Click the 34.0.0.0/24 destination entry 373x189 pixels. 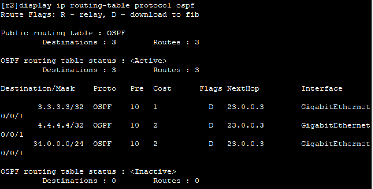click(58, 144)
